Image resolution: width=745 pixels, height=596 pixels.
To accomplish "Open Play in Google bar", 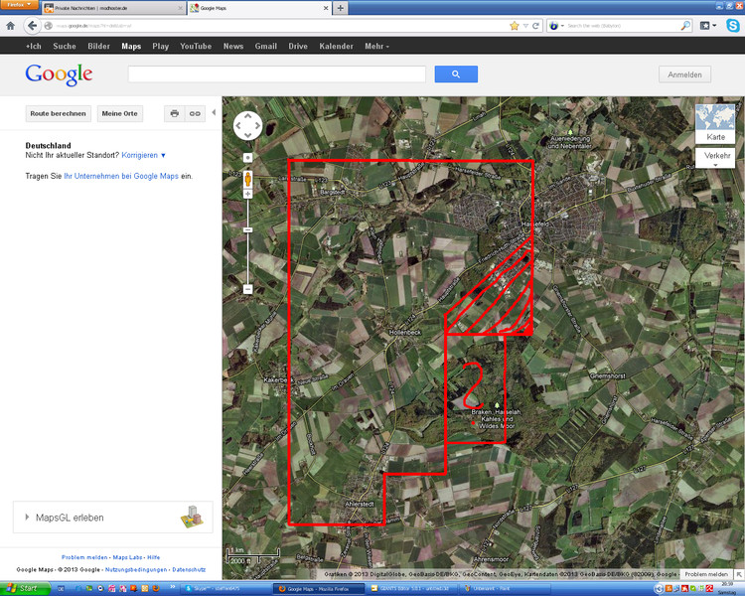I will click(161, 46).
